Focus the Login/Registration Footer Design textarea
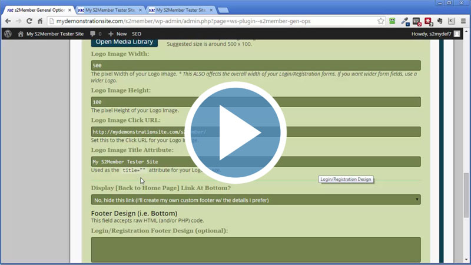The width and height of the screenshot is (471, 265). 256,249
